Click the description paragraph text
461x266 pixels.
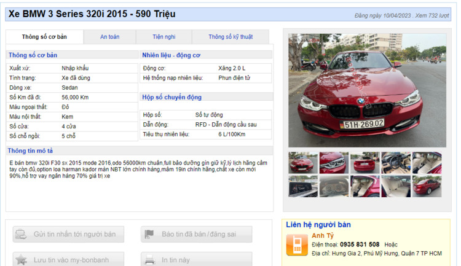pos(138,170)
